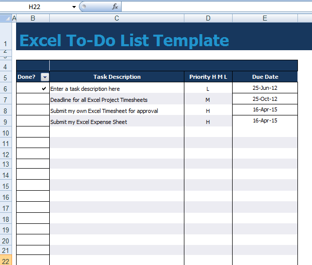Click priority 'M' in row 7
The image size is (312, 265).
[207, 100]
